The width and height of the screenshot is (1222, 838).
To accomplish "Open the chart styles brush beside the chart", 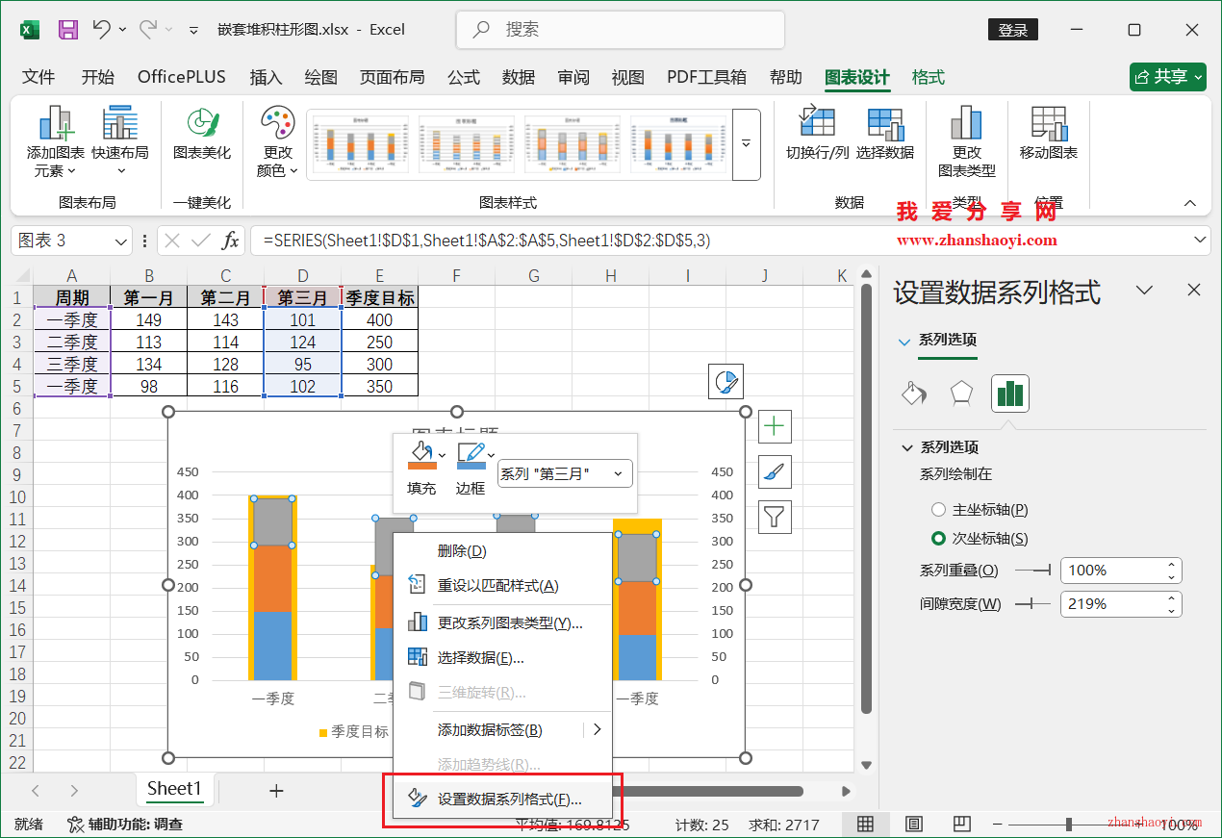I will tap(775, 471).
